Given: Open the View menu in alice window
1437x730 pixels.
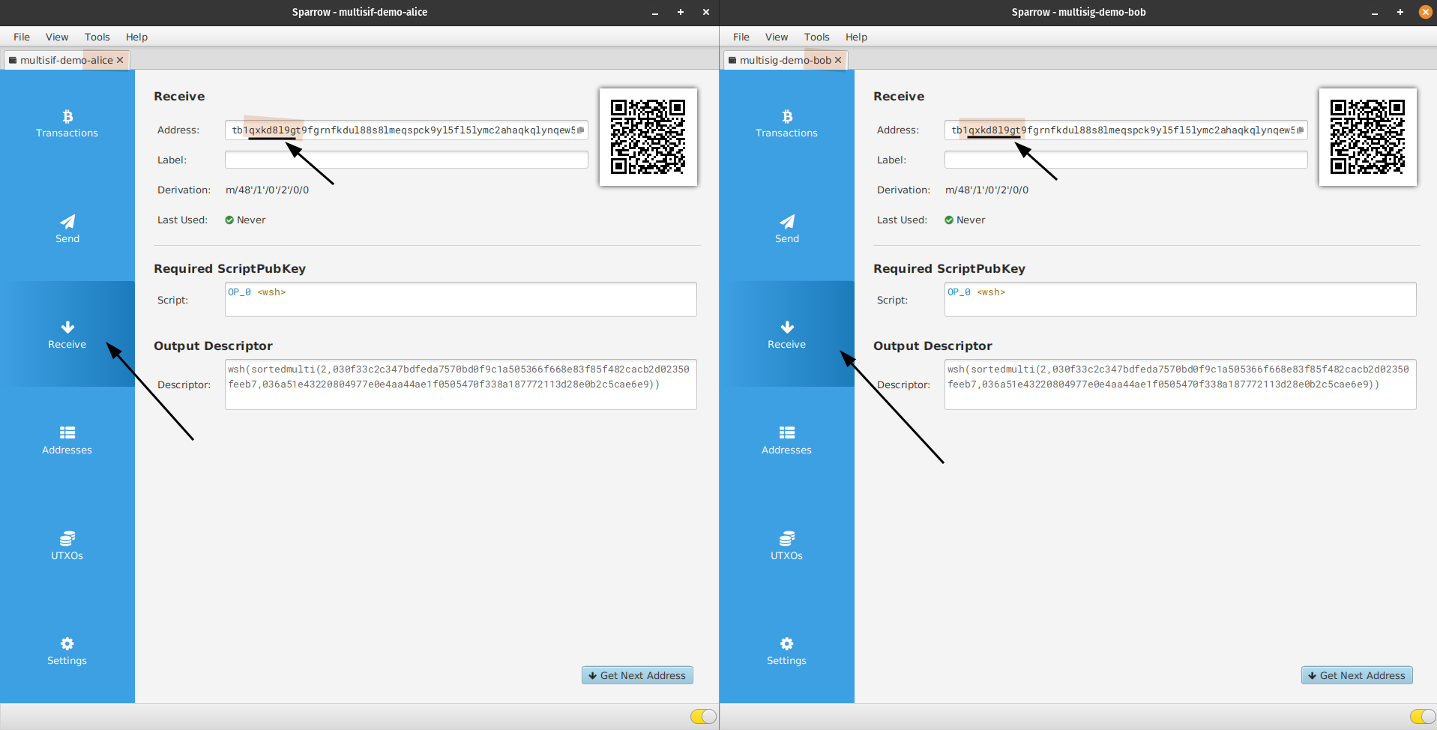Looking at the screenshot, I should pyautogui.click(x=57, y=37).
